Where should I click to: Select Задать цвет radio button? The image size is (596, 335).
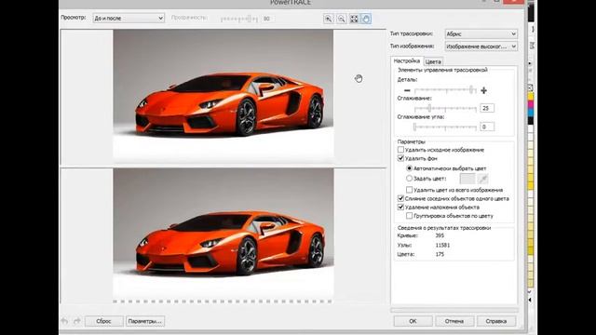coord(409,178)
